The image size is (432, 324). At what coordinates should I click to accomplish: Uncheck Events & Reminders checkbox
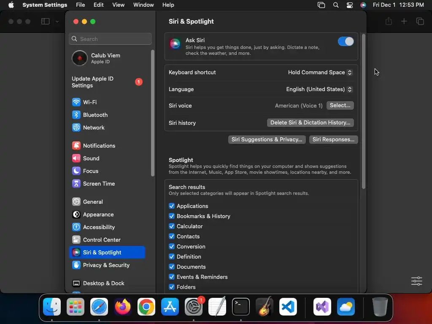pyautogui.click(x=172, y=277)
